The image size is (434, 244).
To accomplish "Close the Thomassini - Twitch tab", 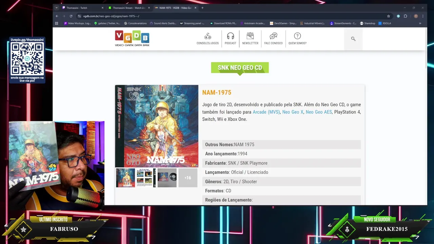I will coord(102,8).
